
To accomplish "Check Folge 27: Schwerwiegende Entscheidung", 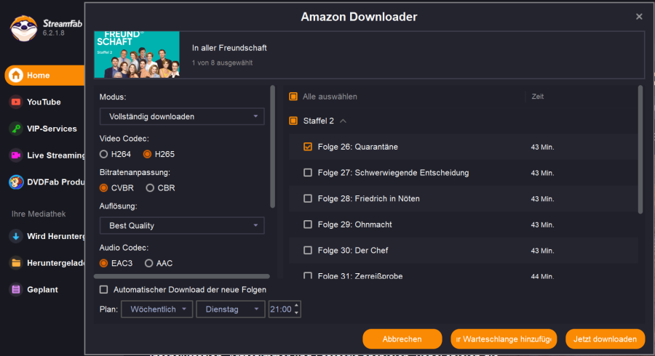I will (x=308, y=173).
